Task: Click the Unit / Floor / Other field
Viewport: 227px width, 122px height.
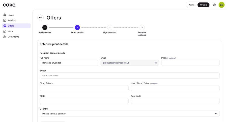Action: (175, 88)
